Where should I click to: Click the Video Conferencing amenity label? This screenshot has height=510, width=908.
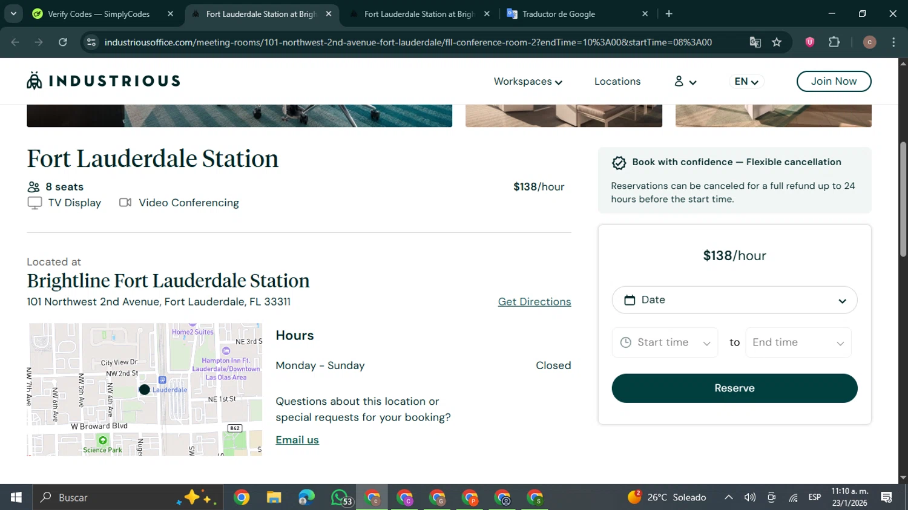(x=189, y=203)
